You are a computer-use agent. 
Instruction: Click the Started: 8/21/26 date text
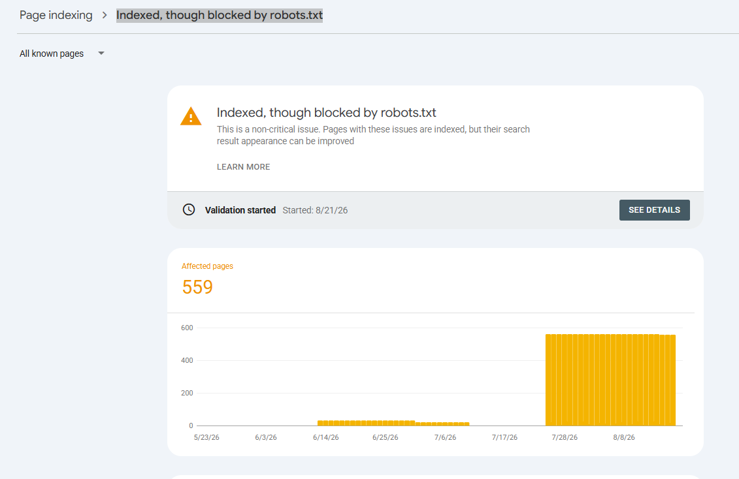(316, 210)
